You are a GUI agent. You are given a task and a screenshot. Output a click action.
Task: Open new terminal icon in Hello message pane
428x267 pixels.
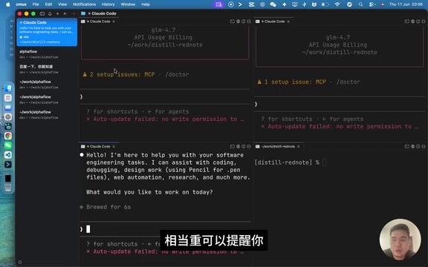pyautogui.click(x=233, y=146)
